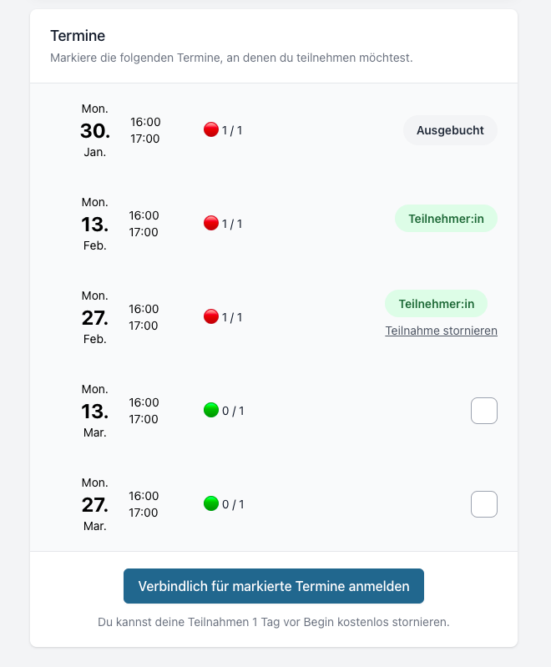Tick the checkbox for 27. Mar. appointment
551x667 pixels.
point(484,504)
